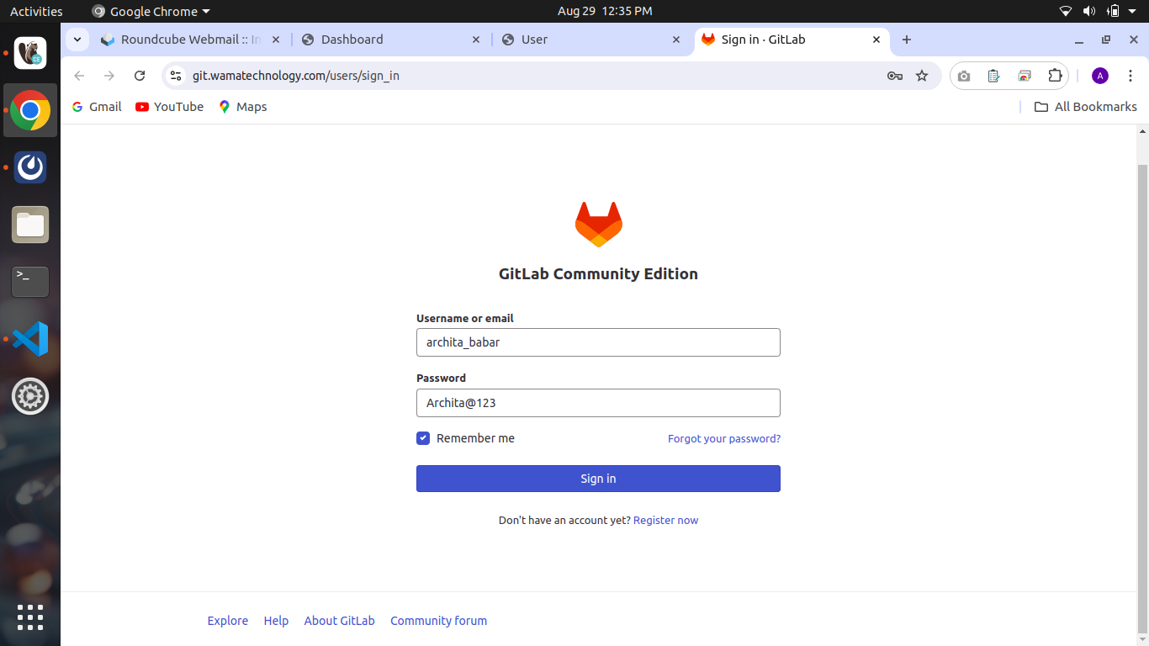Close the Sign in · GitLab tab
Screen dimensions: 1149x646
(x=876, y=40)
